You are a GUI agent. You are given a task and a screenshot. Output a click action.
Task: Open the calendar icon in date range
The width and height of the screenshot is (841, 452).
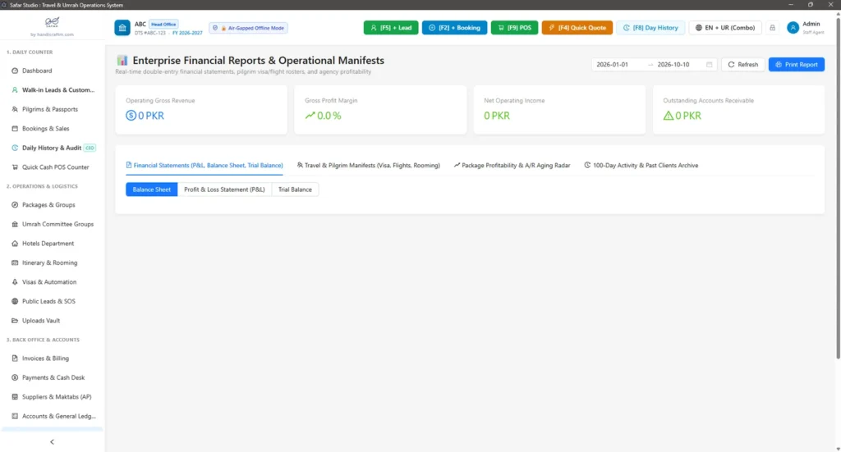709,64
